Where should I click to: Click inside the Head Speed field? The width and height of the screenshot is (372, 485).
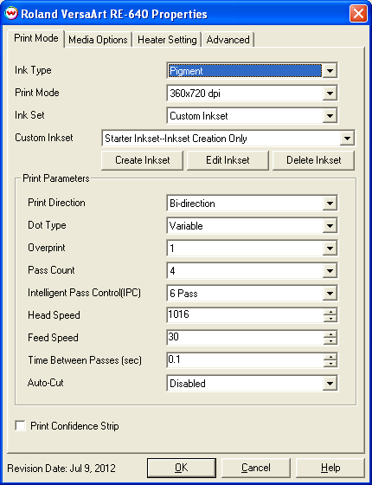click(245, 315)
